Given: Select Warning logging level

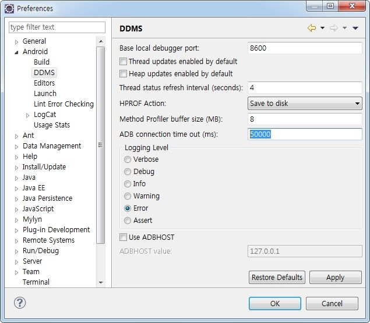Looking at the screenshot, I should (x=128, y=196).
